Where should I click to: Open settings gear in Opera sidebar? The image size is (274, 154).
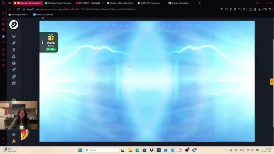point(3,65)
